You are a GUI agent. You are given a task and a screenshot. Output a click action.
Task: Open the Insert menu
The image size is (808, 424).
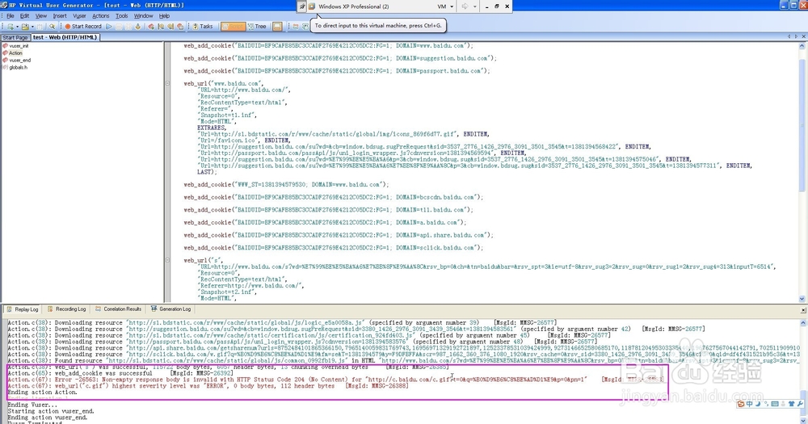(60, 16)
